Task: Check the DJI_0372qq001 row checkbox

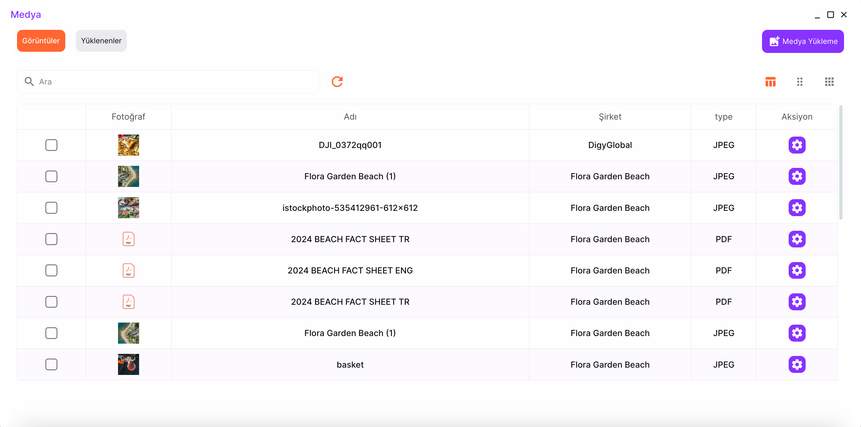Action: click(51, 145)
